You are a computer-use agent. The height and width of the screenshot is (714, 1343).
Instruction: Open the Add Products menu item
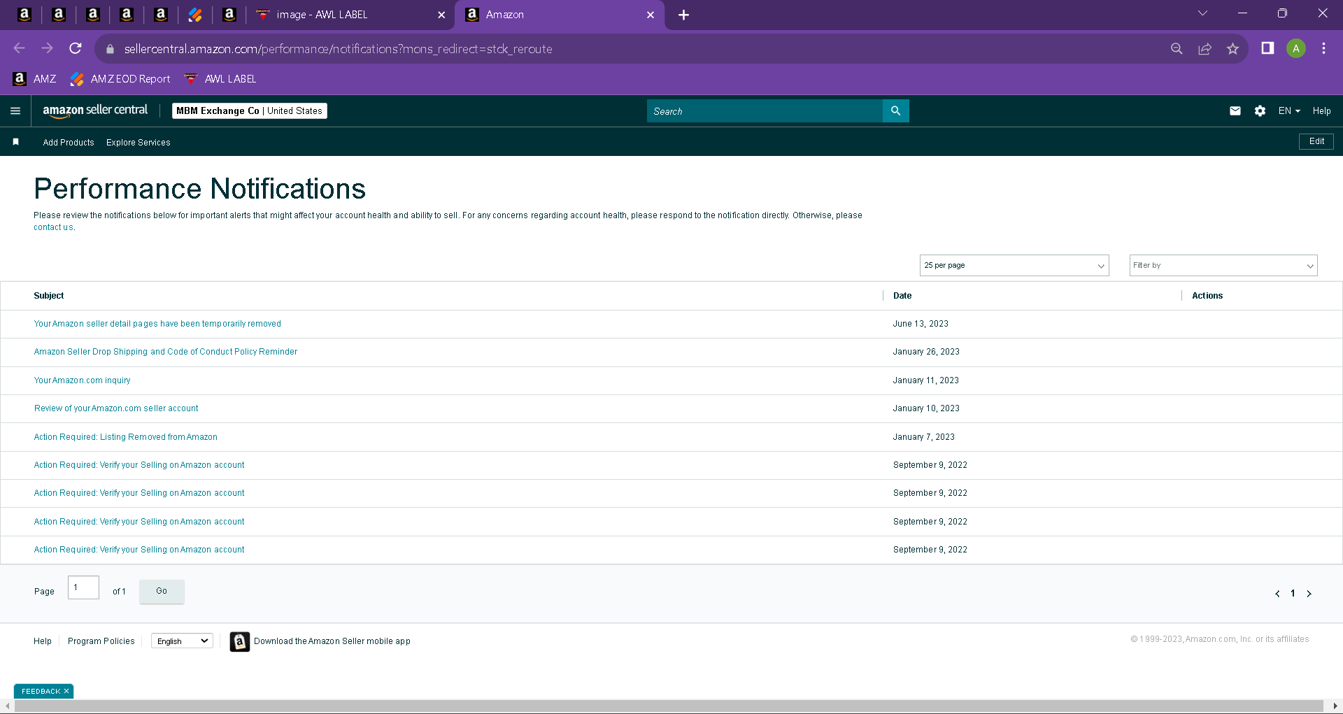pyautogui.click(x=69, y=142)
